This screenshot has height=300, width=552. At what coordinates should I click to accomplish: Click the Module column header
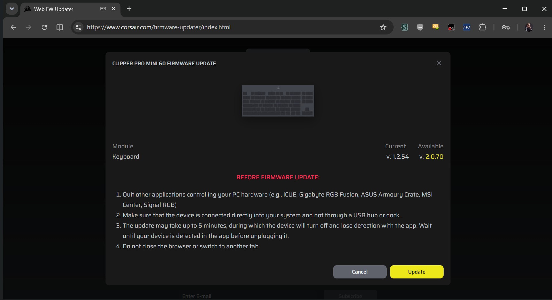123,146
